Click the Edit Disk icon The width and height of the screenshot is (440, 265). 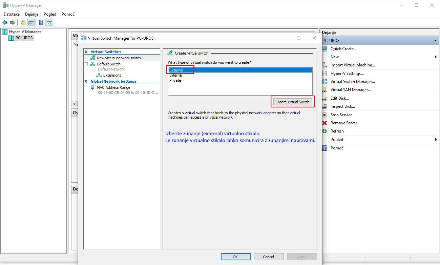pos(325,98)
